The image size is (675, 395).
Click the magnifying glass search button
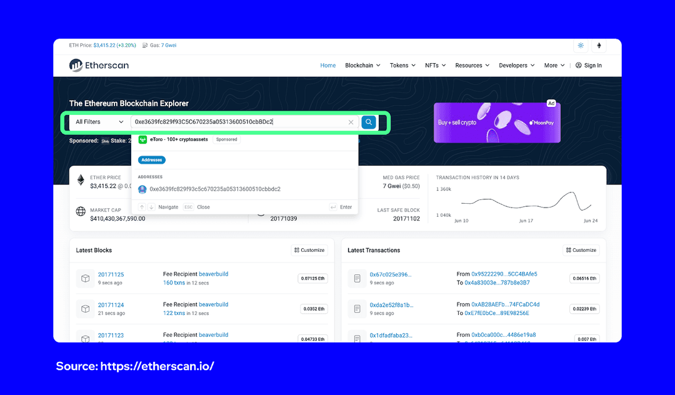(368, 122)
